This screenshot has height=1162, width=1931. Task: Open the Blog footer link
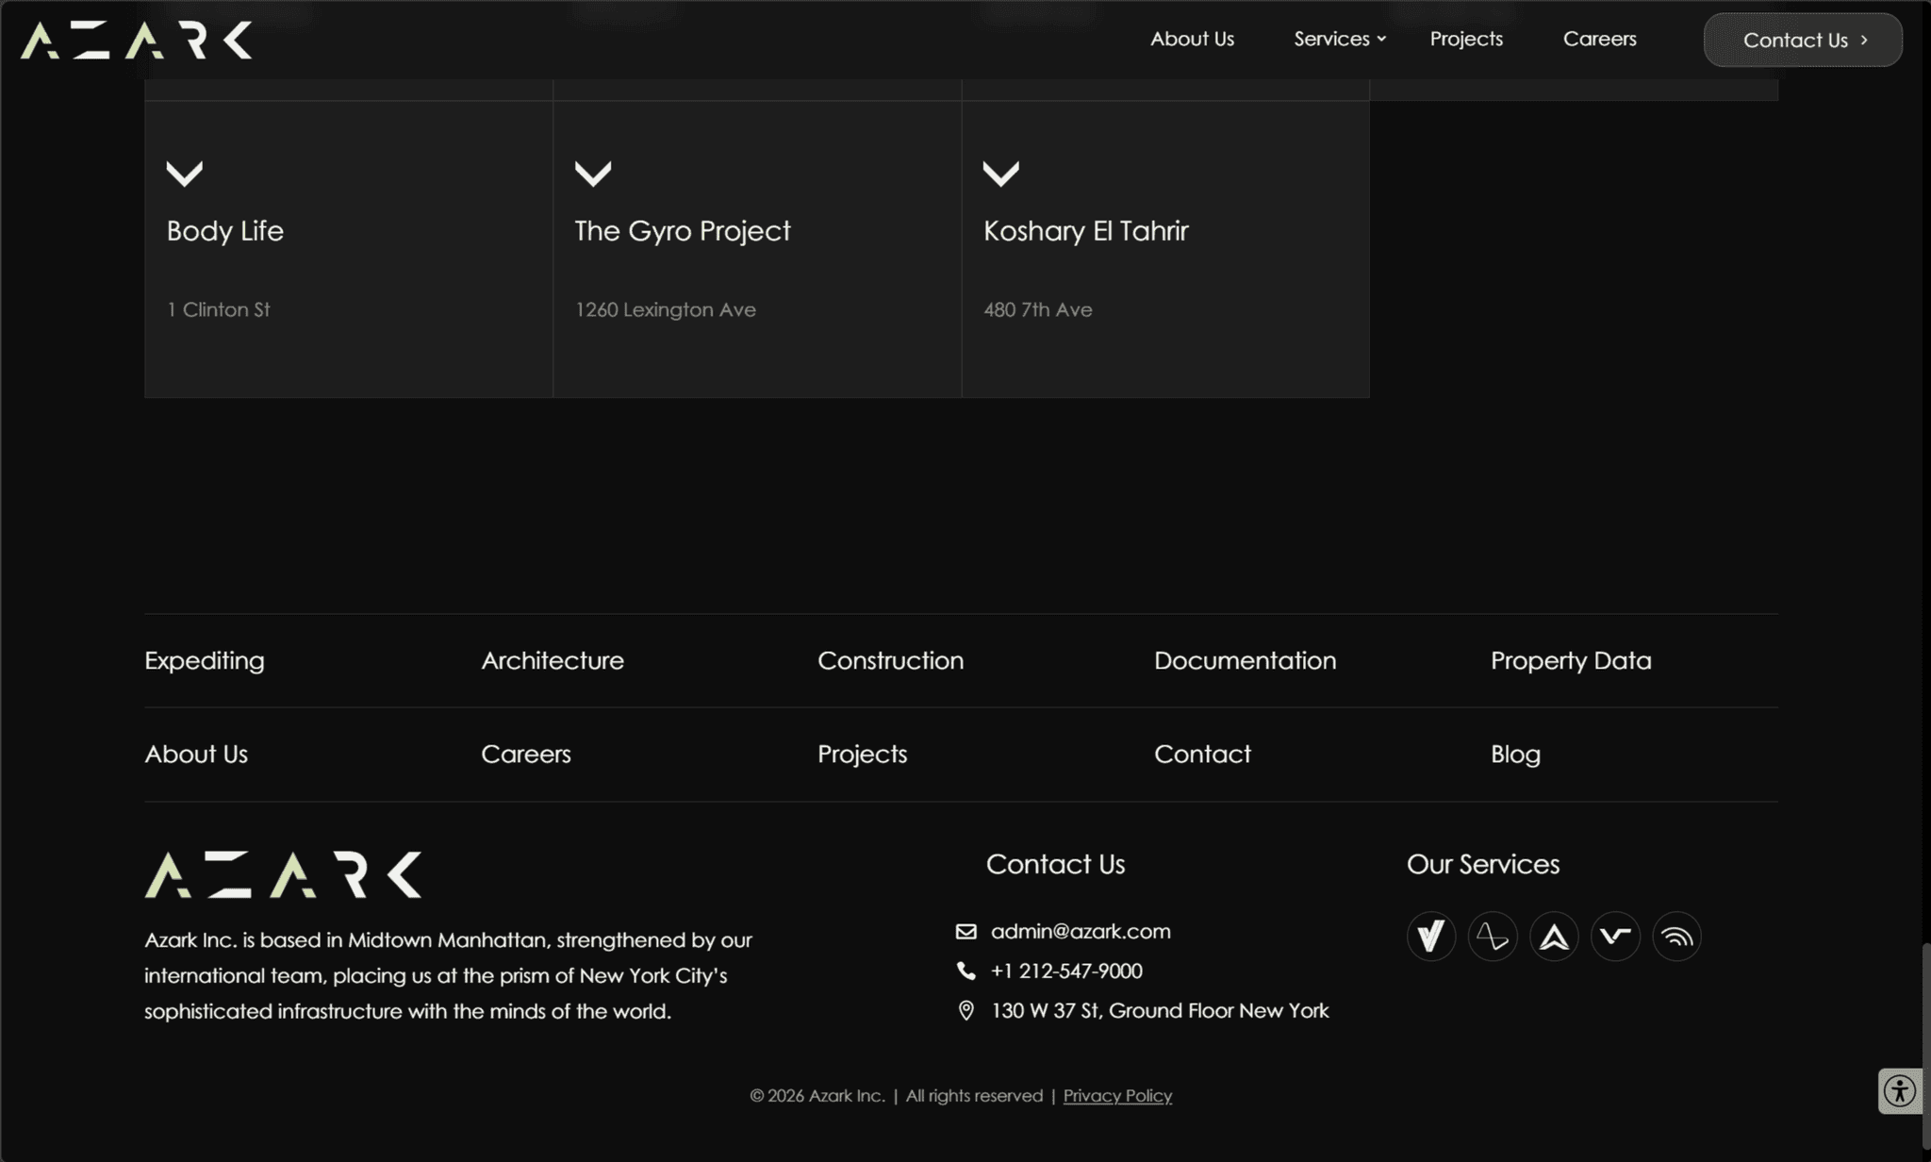pos(1515,755)
